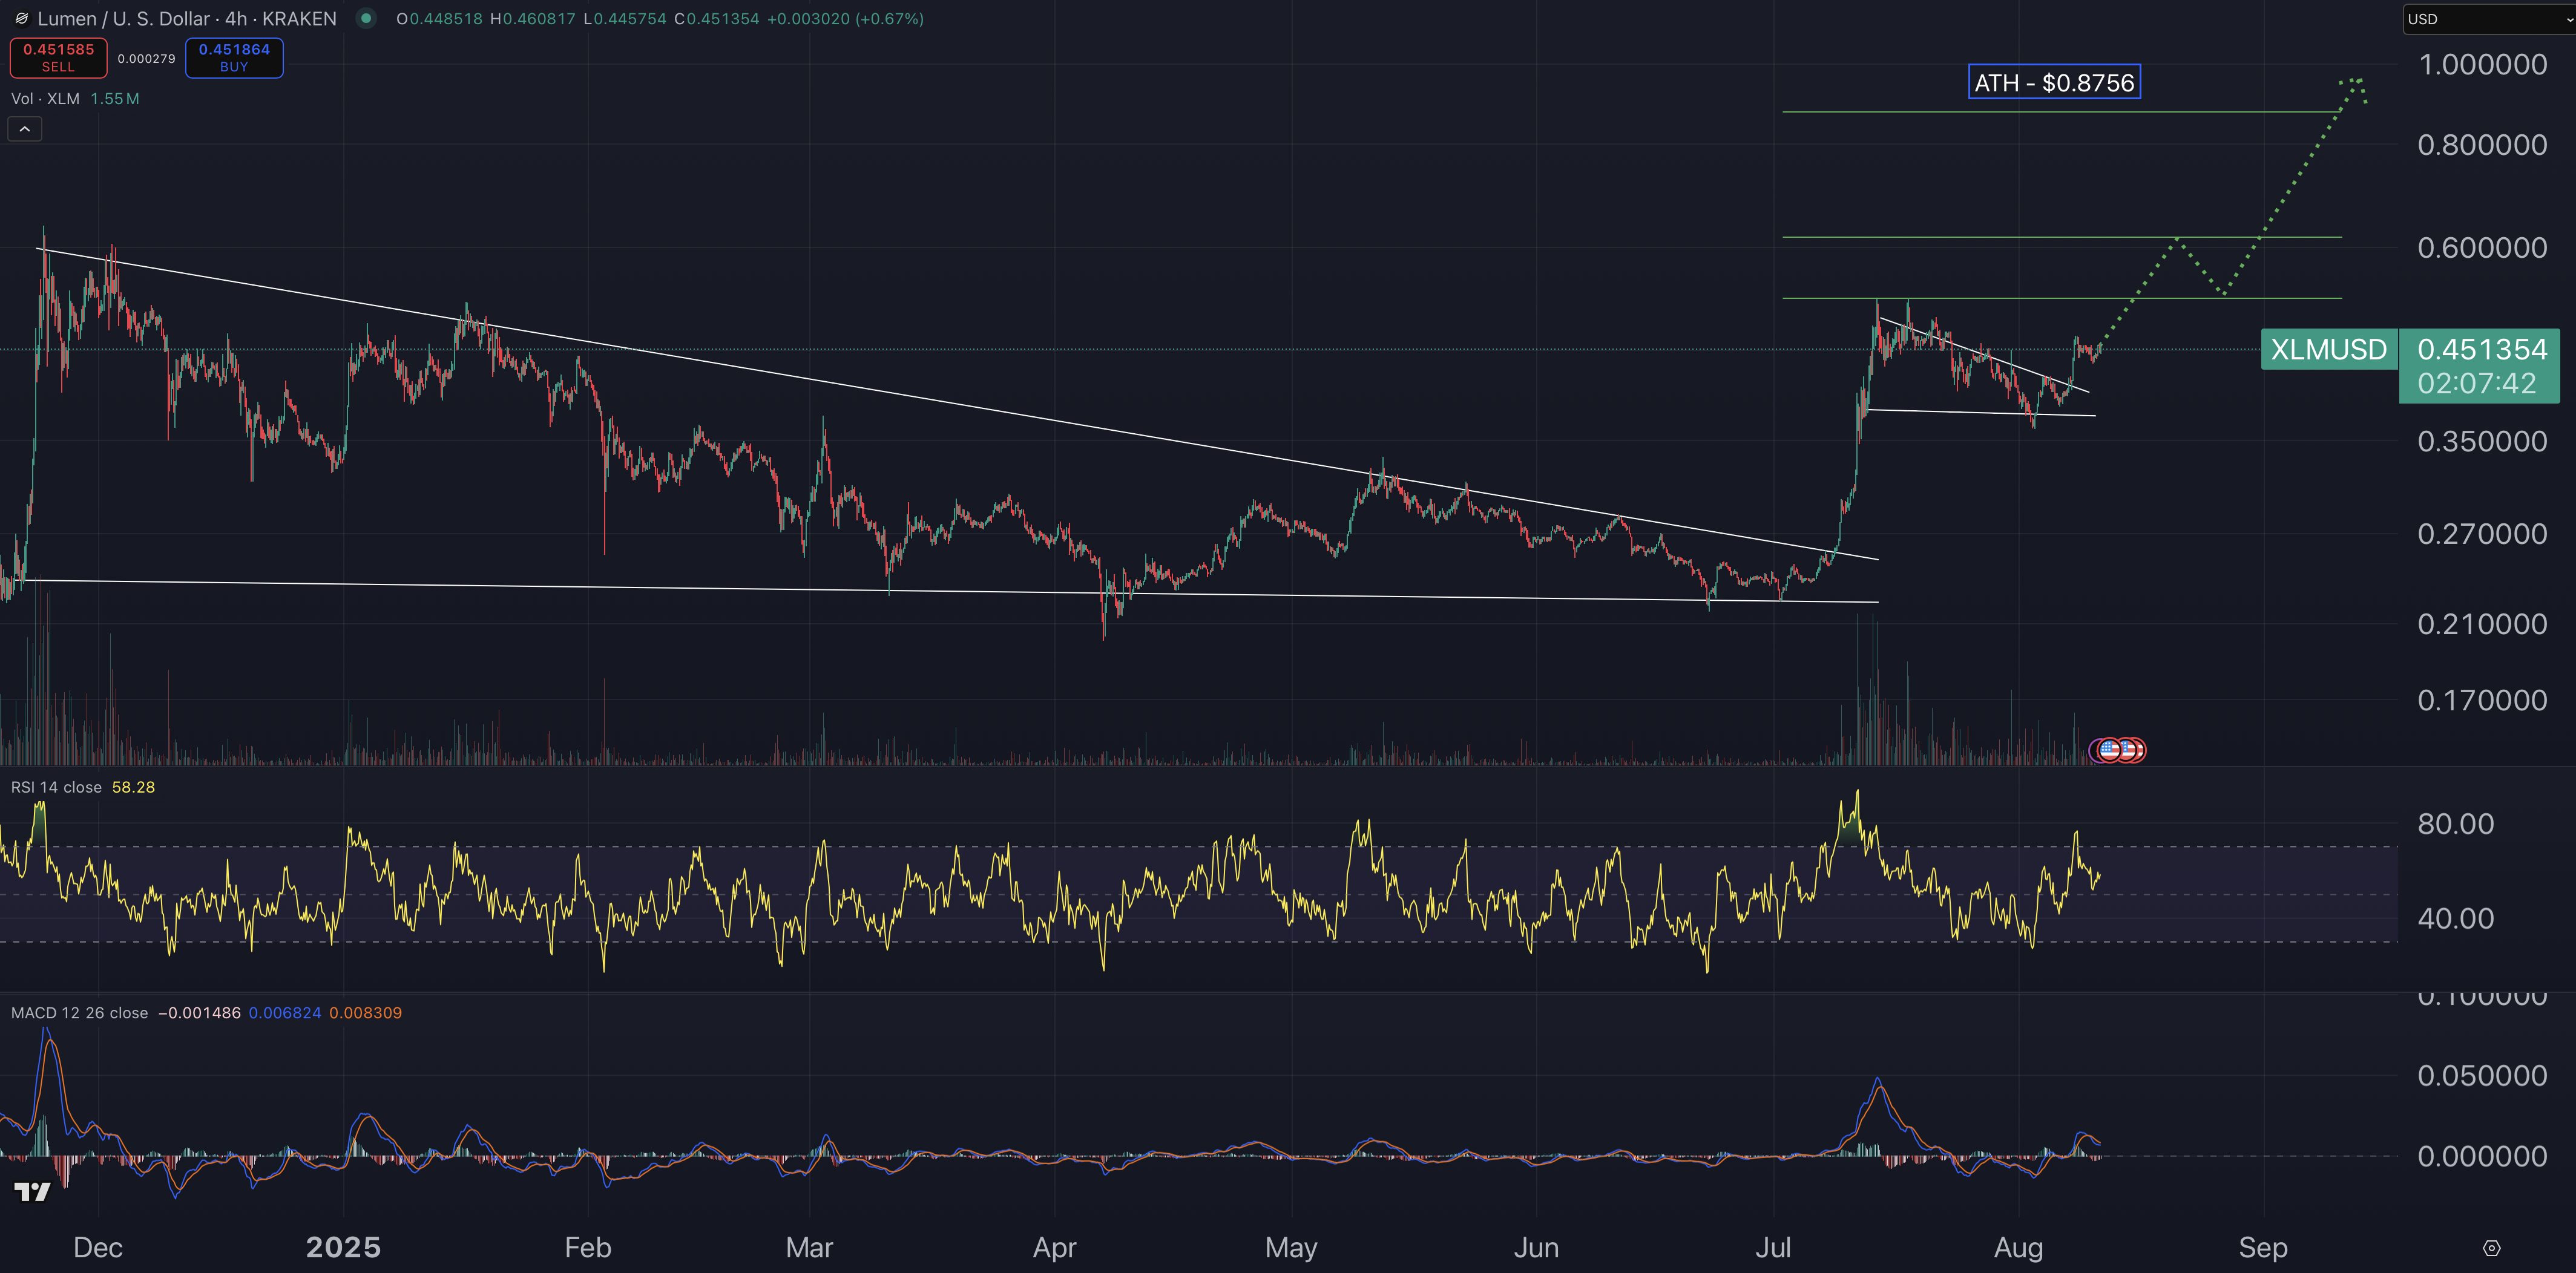Open symbol search via Lumen / U.S. Dollar title

click(130, 18)
